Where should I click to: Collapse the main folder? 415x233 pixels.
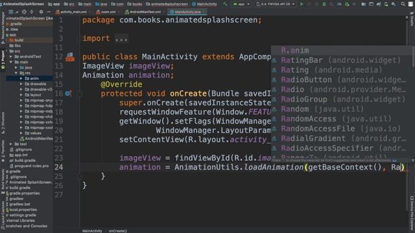tap(11, 62)
